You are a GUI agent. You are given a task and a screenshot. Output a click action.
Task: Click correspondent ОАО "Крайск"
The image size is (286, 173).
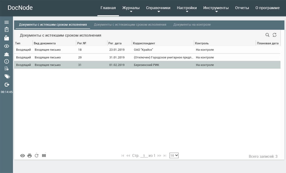(x=143, y=50)
